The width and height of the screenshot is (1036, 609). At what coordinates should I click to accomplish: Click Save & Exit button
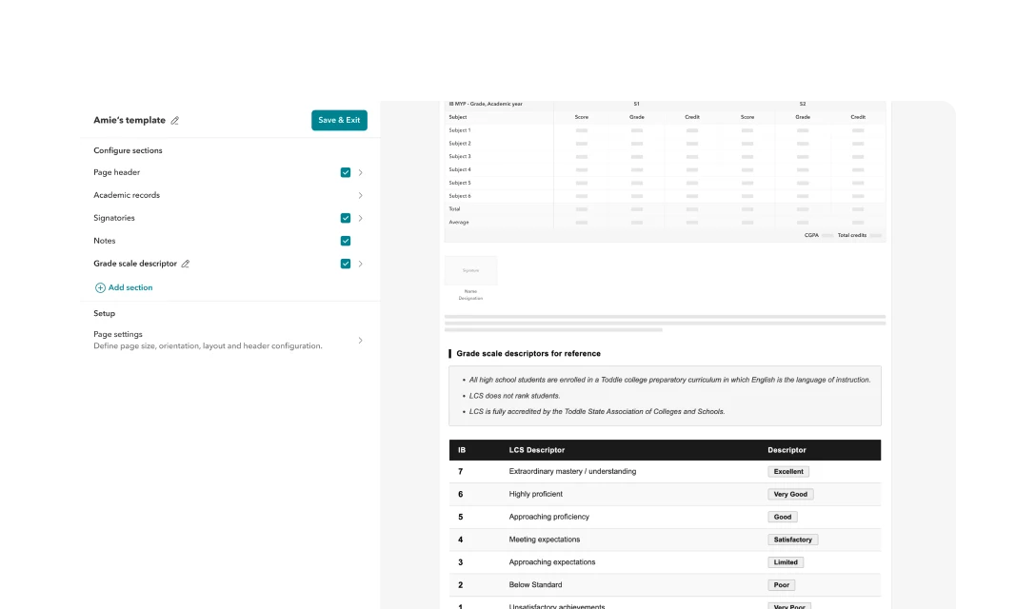(339, 120)
